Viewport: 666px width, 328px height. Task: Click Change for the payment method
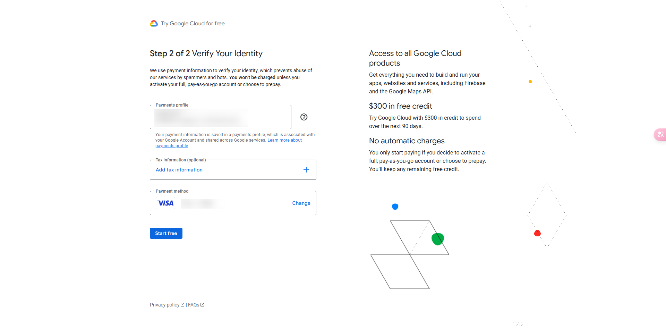(301, 203)
